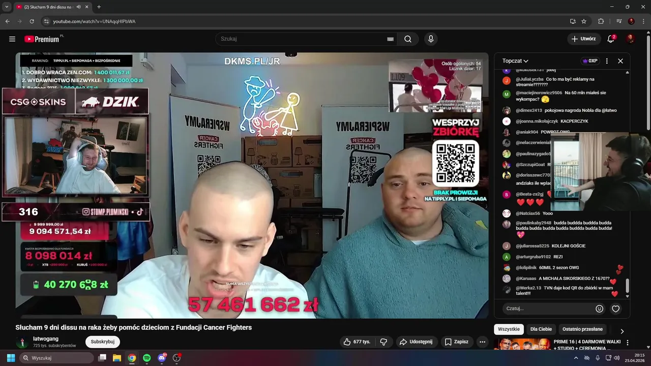Open a new browser tab
The width and height of the screenshot is (651, 366).
[99, 7]
